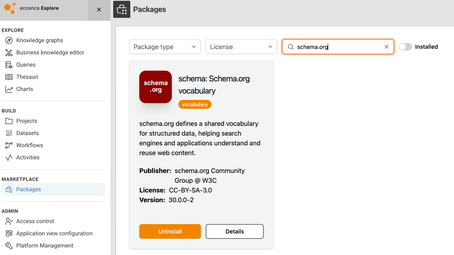The width and height of the screenshot is (454, 255).
Task: Click into the schema.org search field
Action: 338,47
